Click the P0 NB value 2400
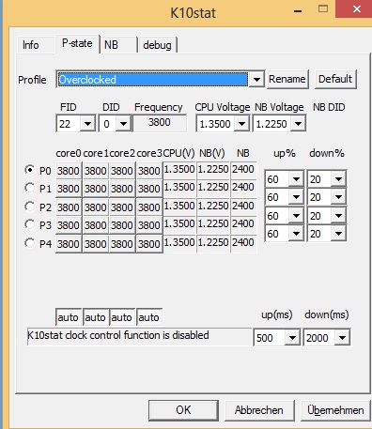The image size is (372, 429). click(243, 170)
